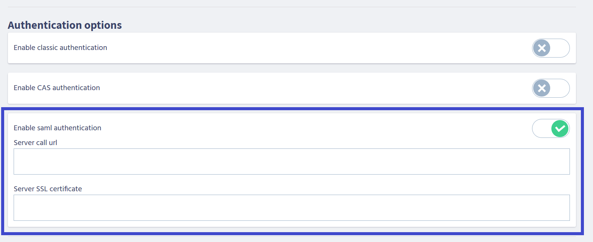Click blank area of saml authentication panel

click(303, 129)
